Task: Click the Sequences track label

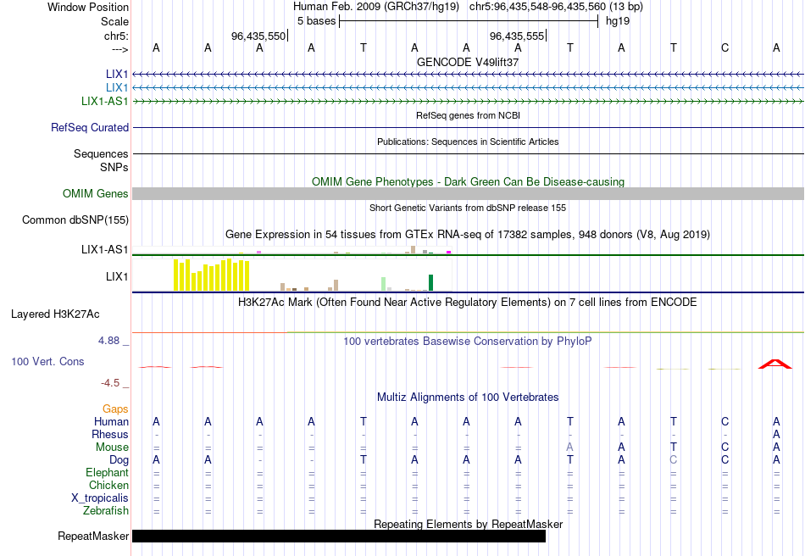Action: tap(101, 153)
